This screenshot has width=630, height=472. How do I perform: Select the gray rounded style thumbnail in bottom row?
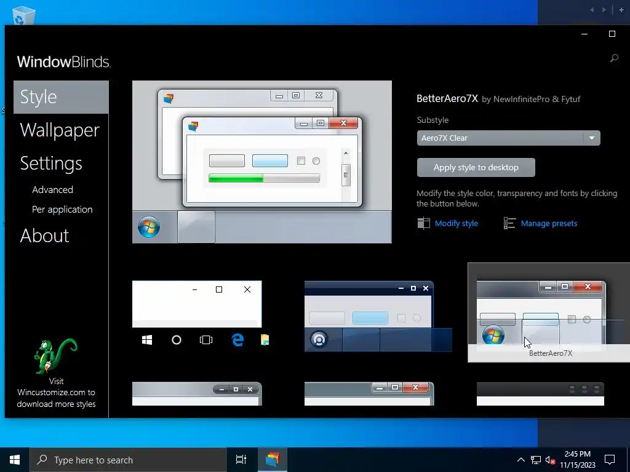[197, 394]
